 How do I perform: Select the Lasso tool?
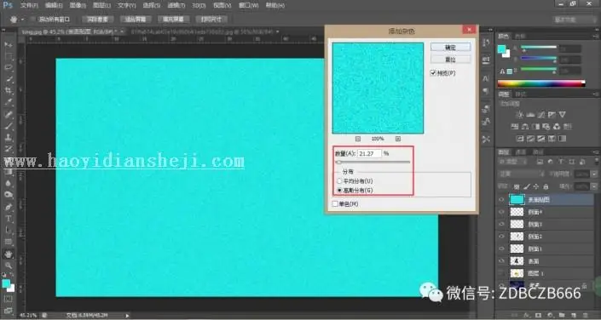click(8, 68)
